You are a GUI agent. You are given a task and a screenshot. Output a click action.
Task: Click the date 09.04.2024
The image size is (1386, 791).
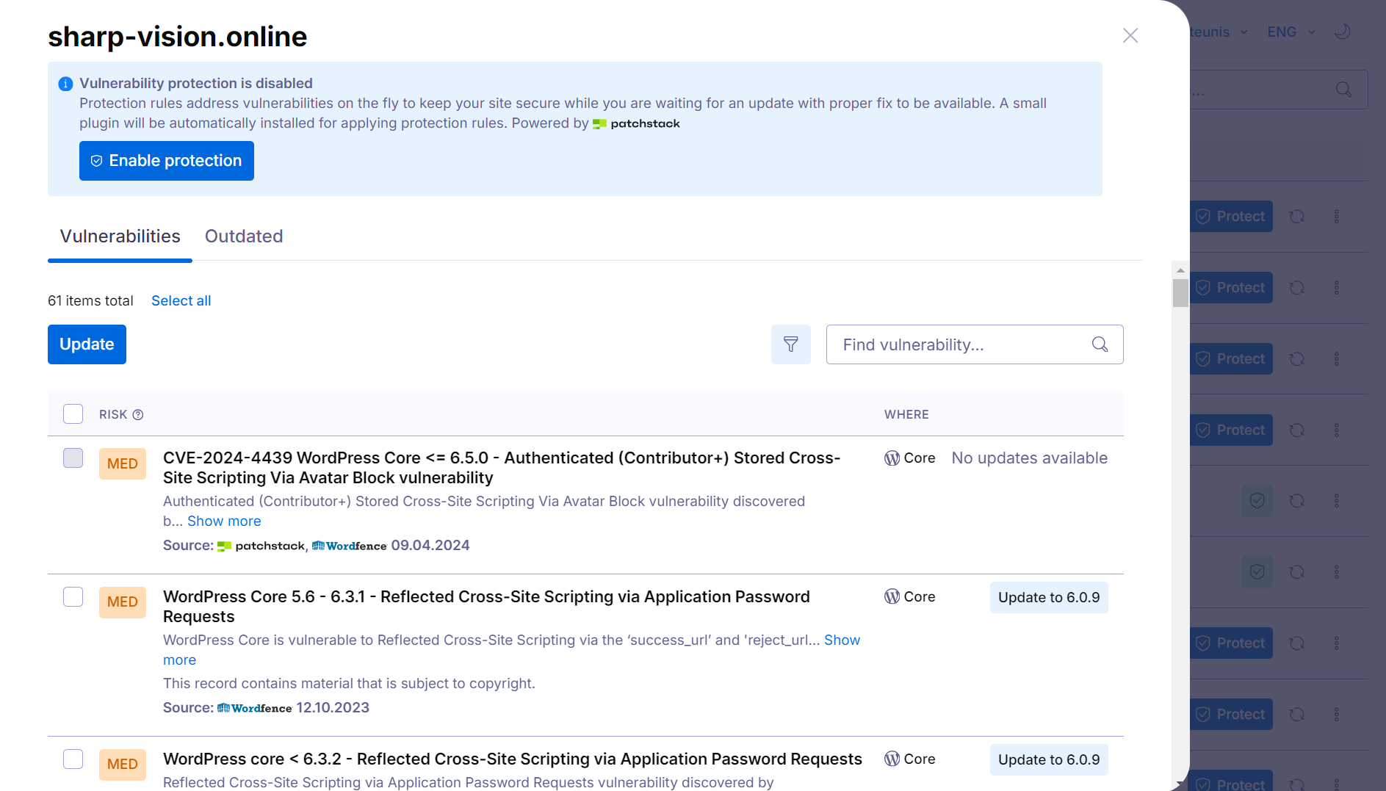point(430,546)
